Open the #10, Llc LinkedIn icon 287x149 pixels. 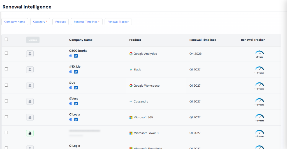click(x=76, y=72)
